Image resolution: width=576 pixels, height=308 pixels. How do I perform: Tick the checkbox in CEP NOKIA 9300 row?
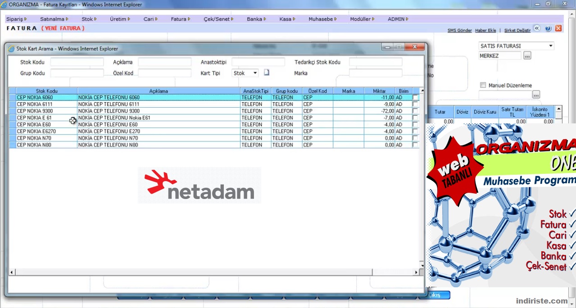415,111
